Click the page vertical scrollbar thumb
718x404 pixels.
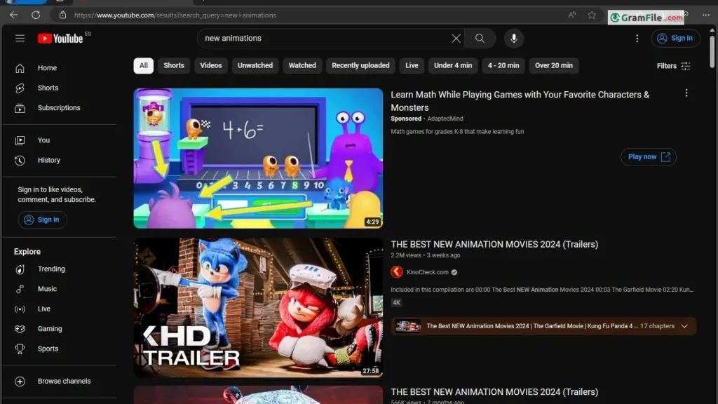click(712, 51)
